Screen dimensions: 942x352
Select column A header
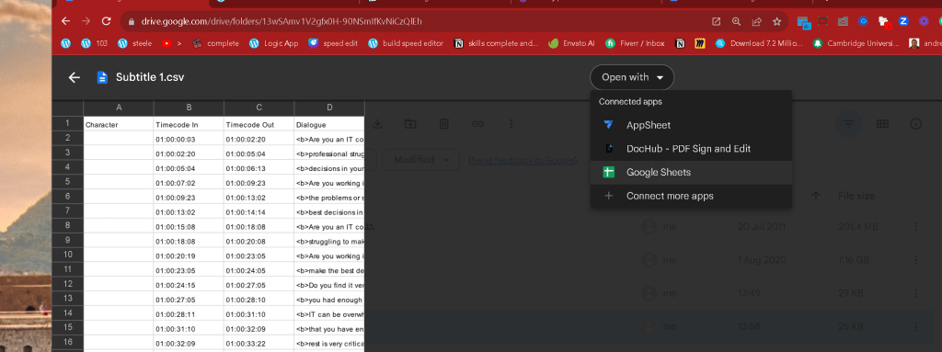click(x=119, y=108)
